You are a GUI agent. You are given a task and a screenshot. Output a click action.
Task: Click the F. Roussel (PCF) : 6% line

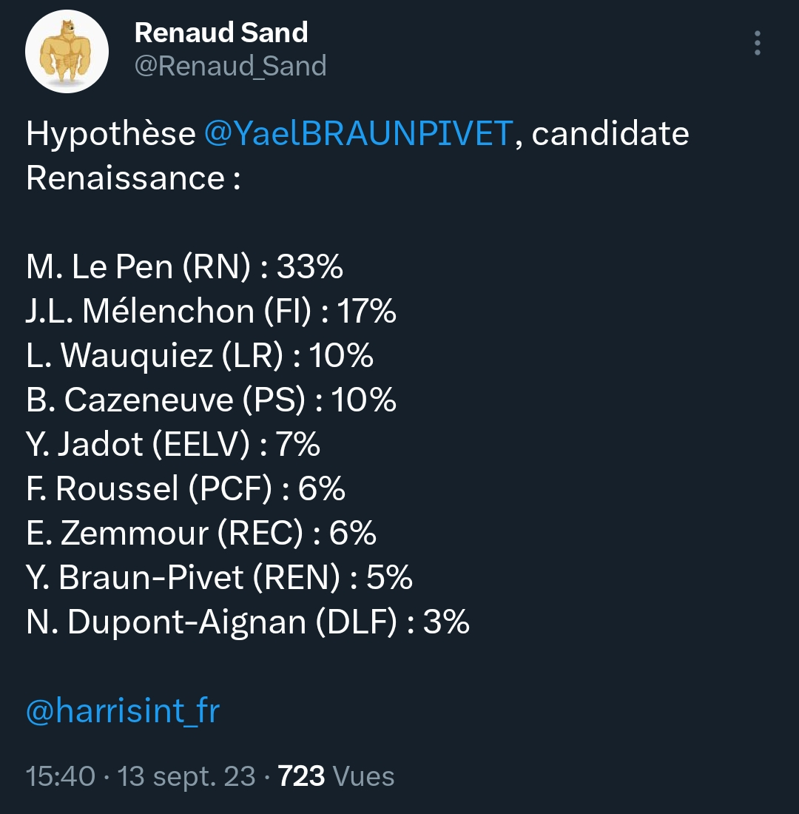[x=186, y=489]
